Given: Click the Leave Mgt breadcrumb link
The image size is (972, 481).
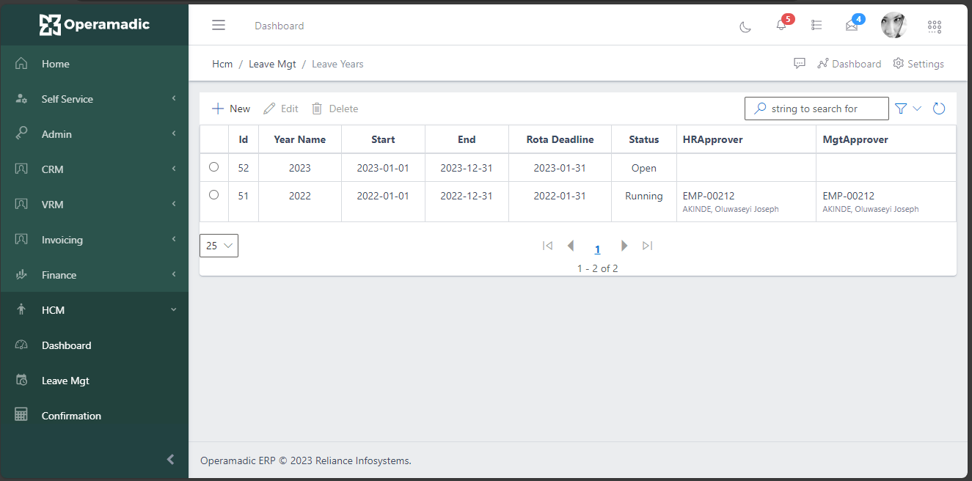Looking at the screenshot, I should [x=272, y=64].
